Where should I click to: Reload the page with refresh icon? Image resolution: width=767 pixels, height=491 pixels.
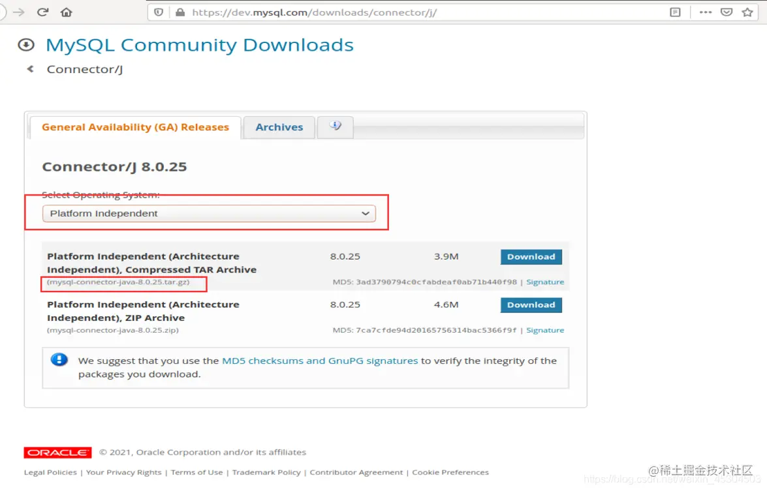pyautogui.click(x=42, y=12)
